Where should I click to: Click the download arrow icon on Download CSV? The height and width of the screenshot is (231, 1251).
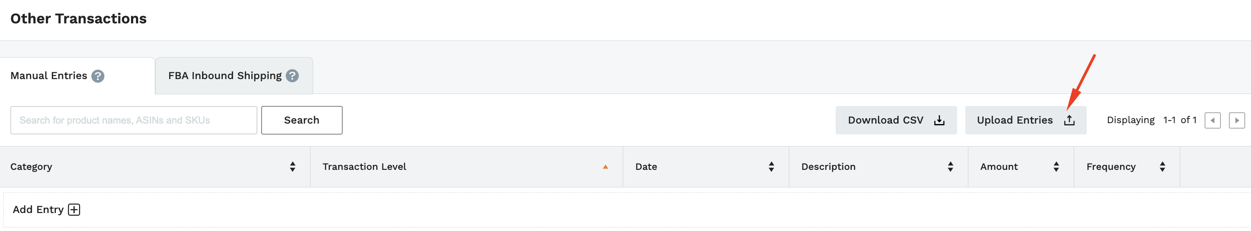coord(939,120)
